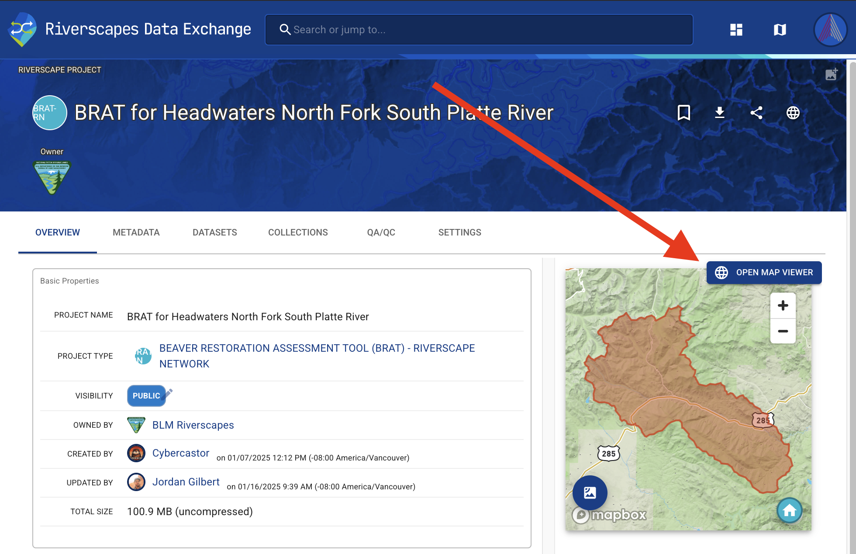Share the project
The width and height of the screenshot is (856, 554).
pos(756,113)
